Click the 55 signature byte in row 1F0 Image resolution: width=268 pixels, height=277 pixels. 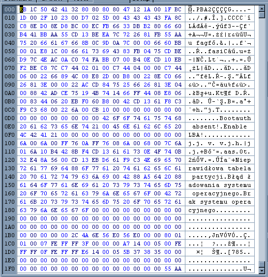click(168, 269)
